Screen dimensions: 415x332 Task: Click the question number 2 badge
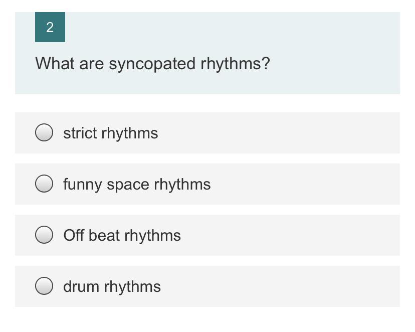50,28
